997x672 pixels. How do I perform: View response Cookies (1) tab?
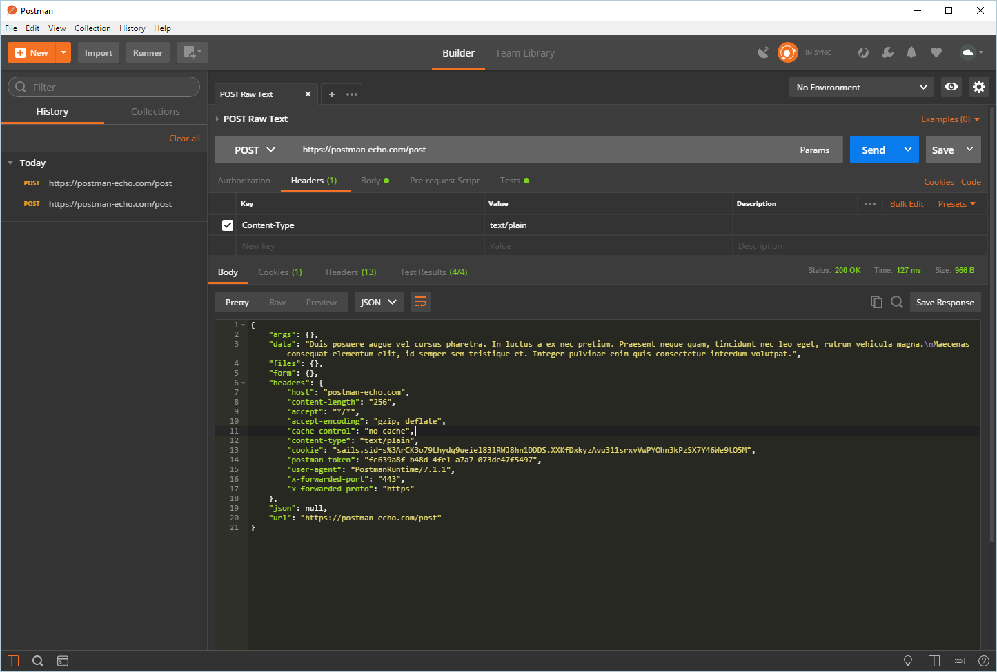(x=280, y=272)
